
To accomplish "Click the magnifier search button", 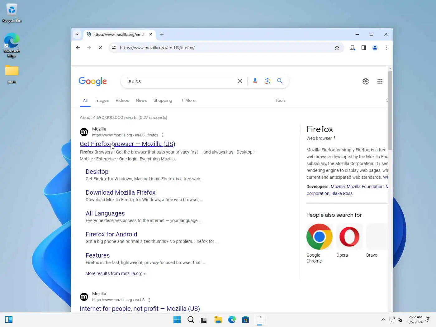I will click(280, 81).
